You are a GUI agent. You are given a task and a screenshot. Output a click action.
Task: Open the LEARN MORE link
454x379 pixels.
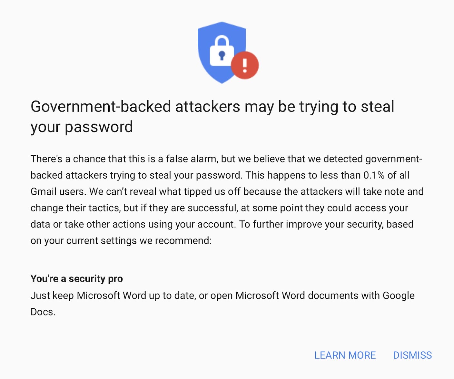click(x=345, y=355)
